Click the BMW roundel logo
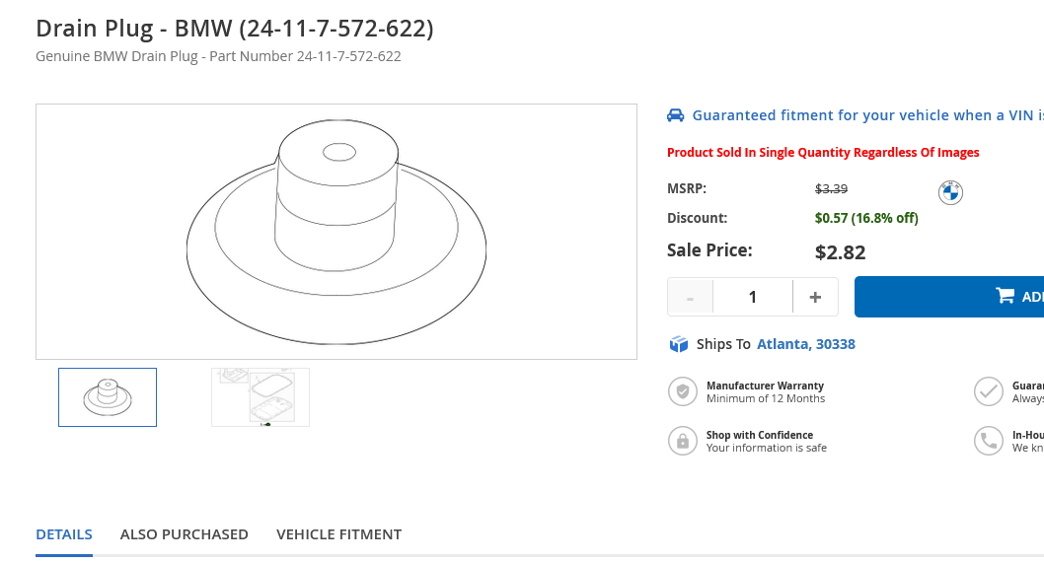 pyautogui.click(x=950, y=193)
